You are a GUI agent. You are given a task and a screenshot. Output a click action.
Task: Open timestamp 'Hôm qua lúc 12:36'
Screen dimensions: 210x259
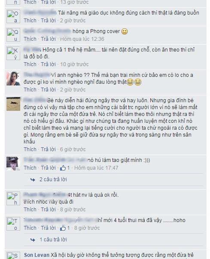82,39
